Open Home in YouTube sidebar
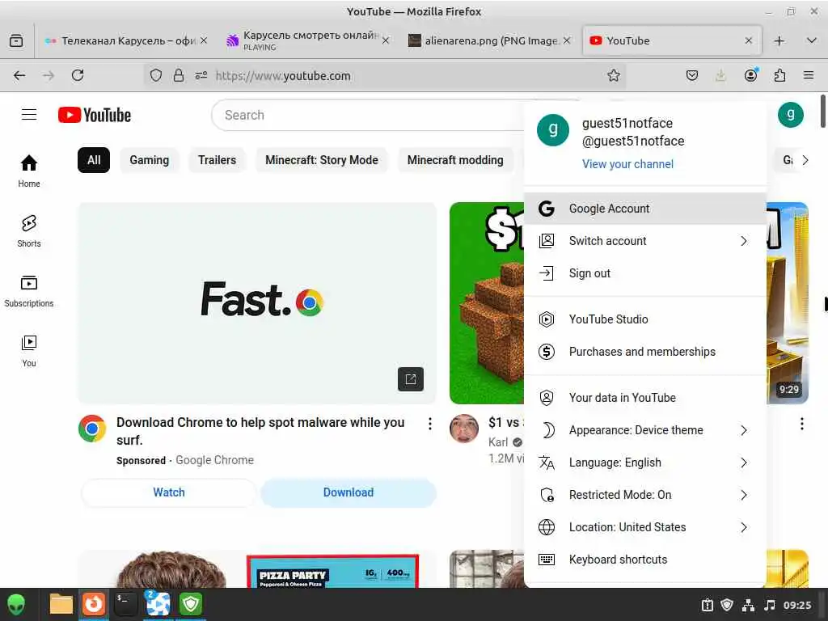828x621 pixels. (29, 171)
